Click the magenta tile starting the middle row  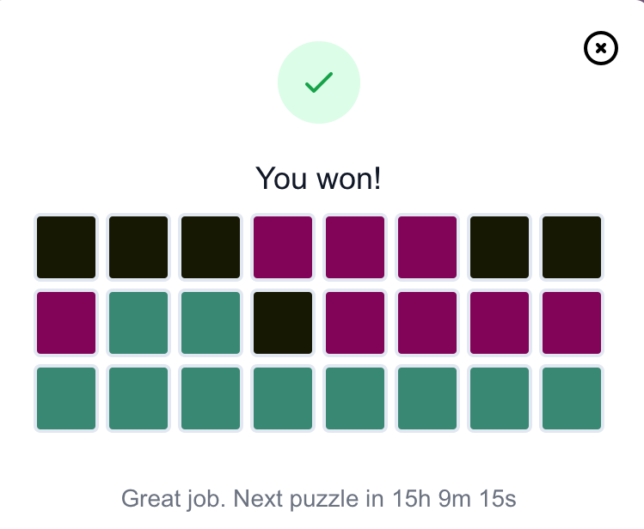(x=66, y=323)
